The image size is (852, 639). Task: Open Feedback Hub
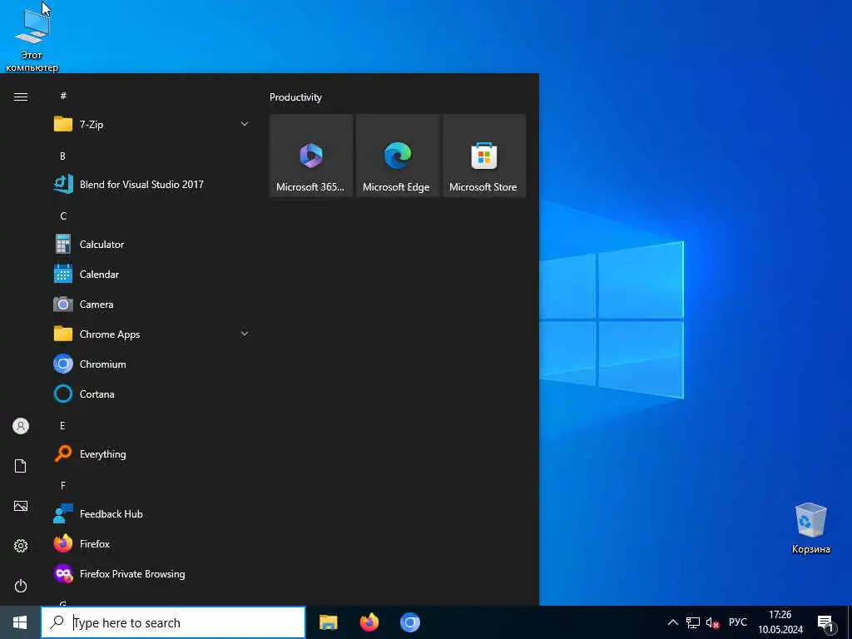click(151, 514)
